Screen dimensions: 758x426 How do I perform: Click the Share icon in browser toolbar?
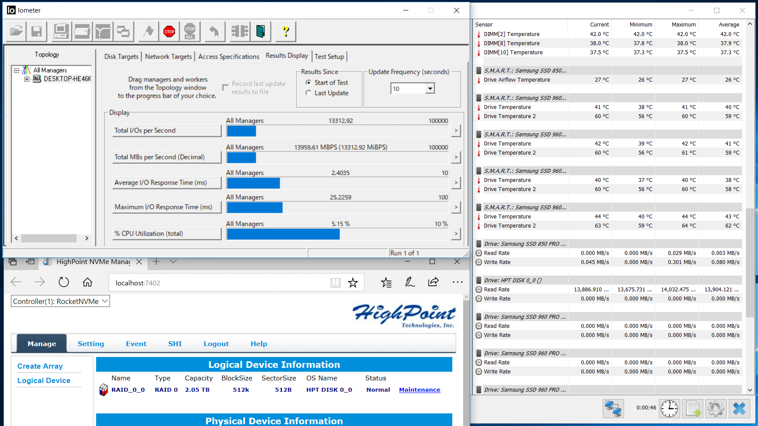pyautogui.click(x=434, y=282)
